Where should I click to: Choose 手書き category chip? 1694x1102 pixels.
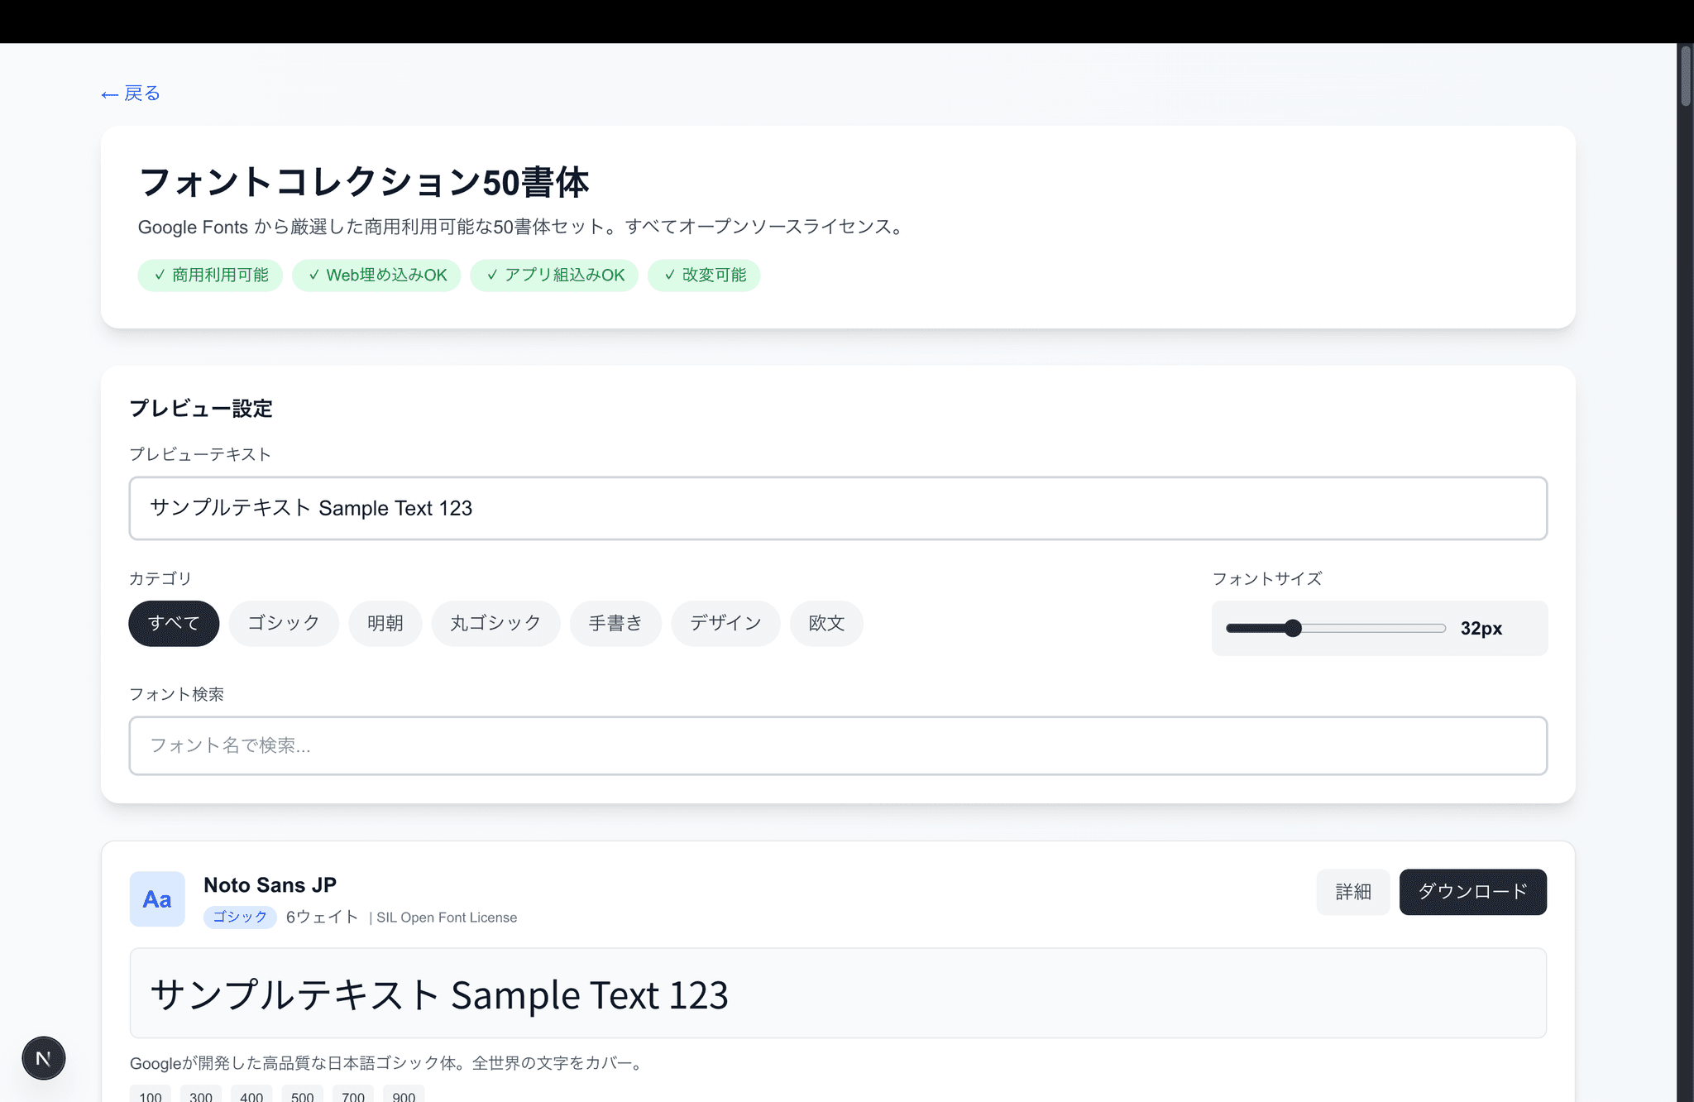coord(615,623)
